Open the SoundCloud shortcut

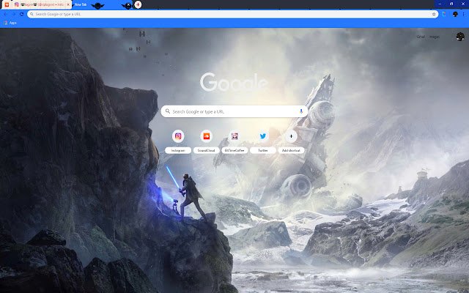207,141
